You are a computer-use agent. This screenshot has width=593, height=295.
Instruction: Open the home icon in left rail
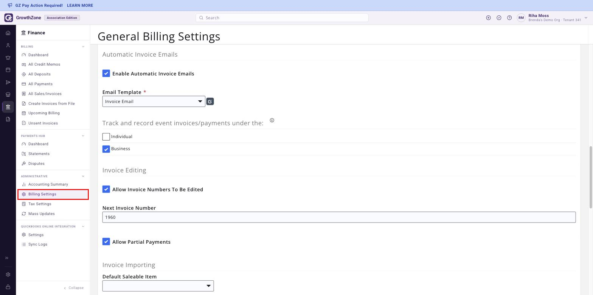pyautogui.click(x=8, y=33)
